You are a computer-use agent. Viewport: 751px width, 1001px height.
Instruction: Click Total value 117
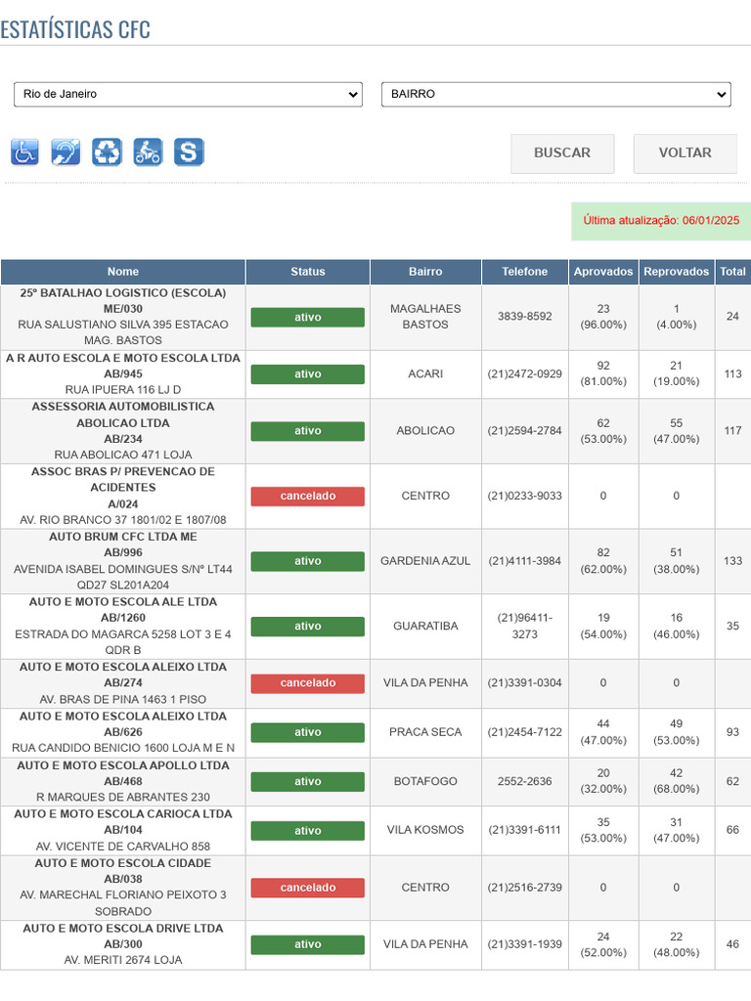pyautogui.click(x=733, y=431)
